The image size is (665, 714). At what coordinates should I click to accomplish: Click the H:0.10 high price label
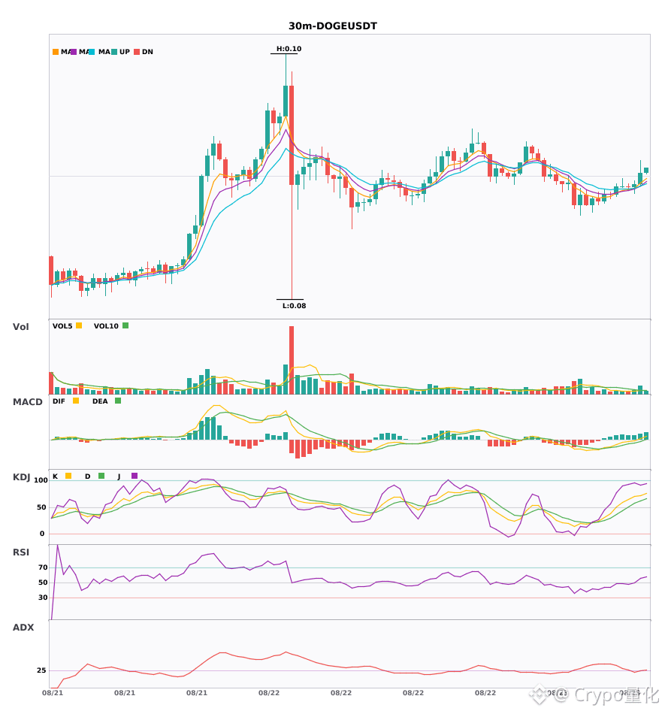(289, 49)
